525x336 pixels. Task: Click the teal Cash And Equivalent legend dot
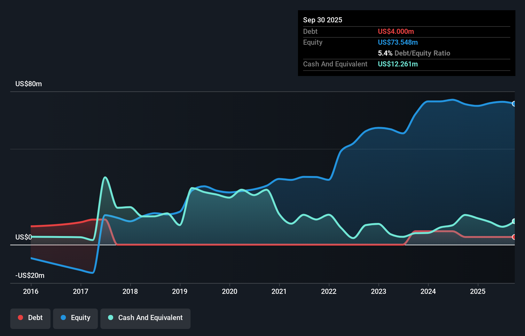110,317
